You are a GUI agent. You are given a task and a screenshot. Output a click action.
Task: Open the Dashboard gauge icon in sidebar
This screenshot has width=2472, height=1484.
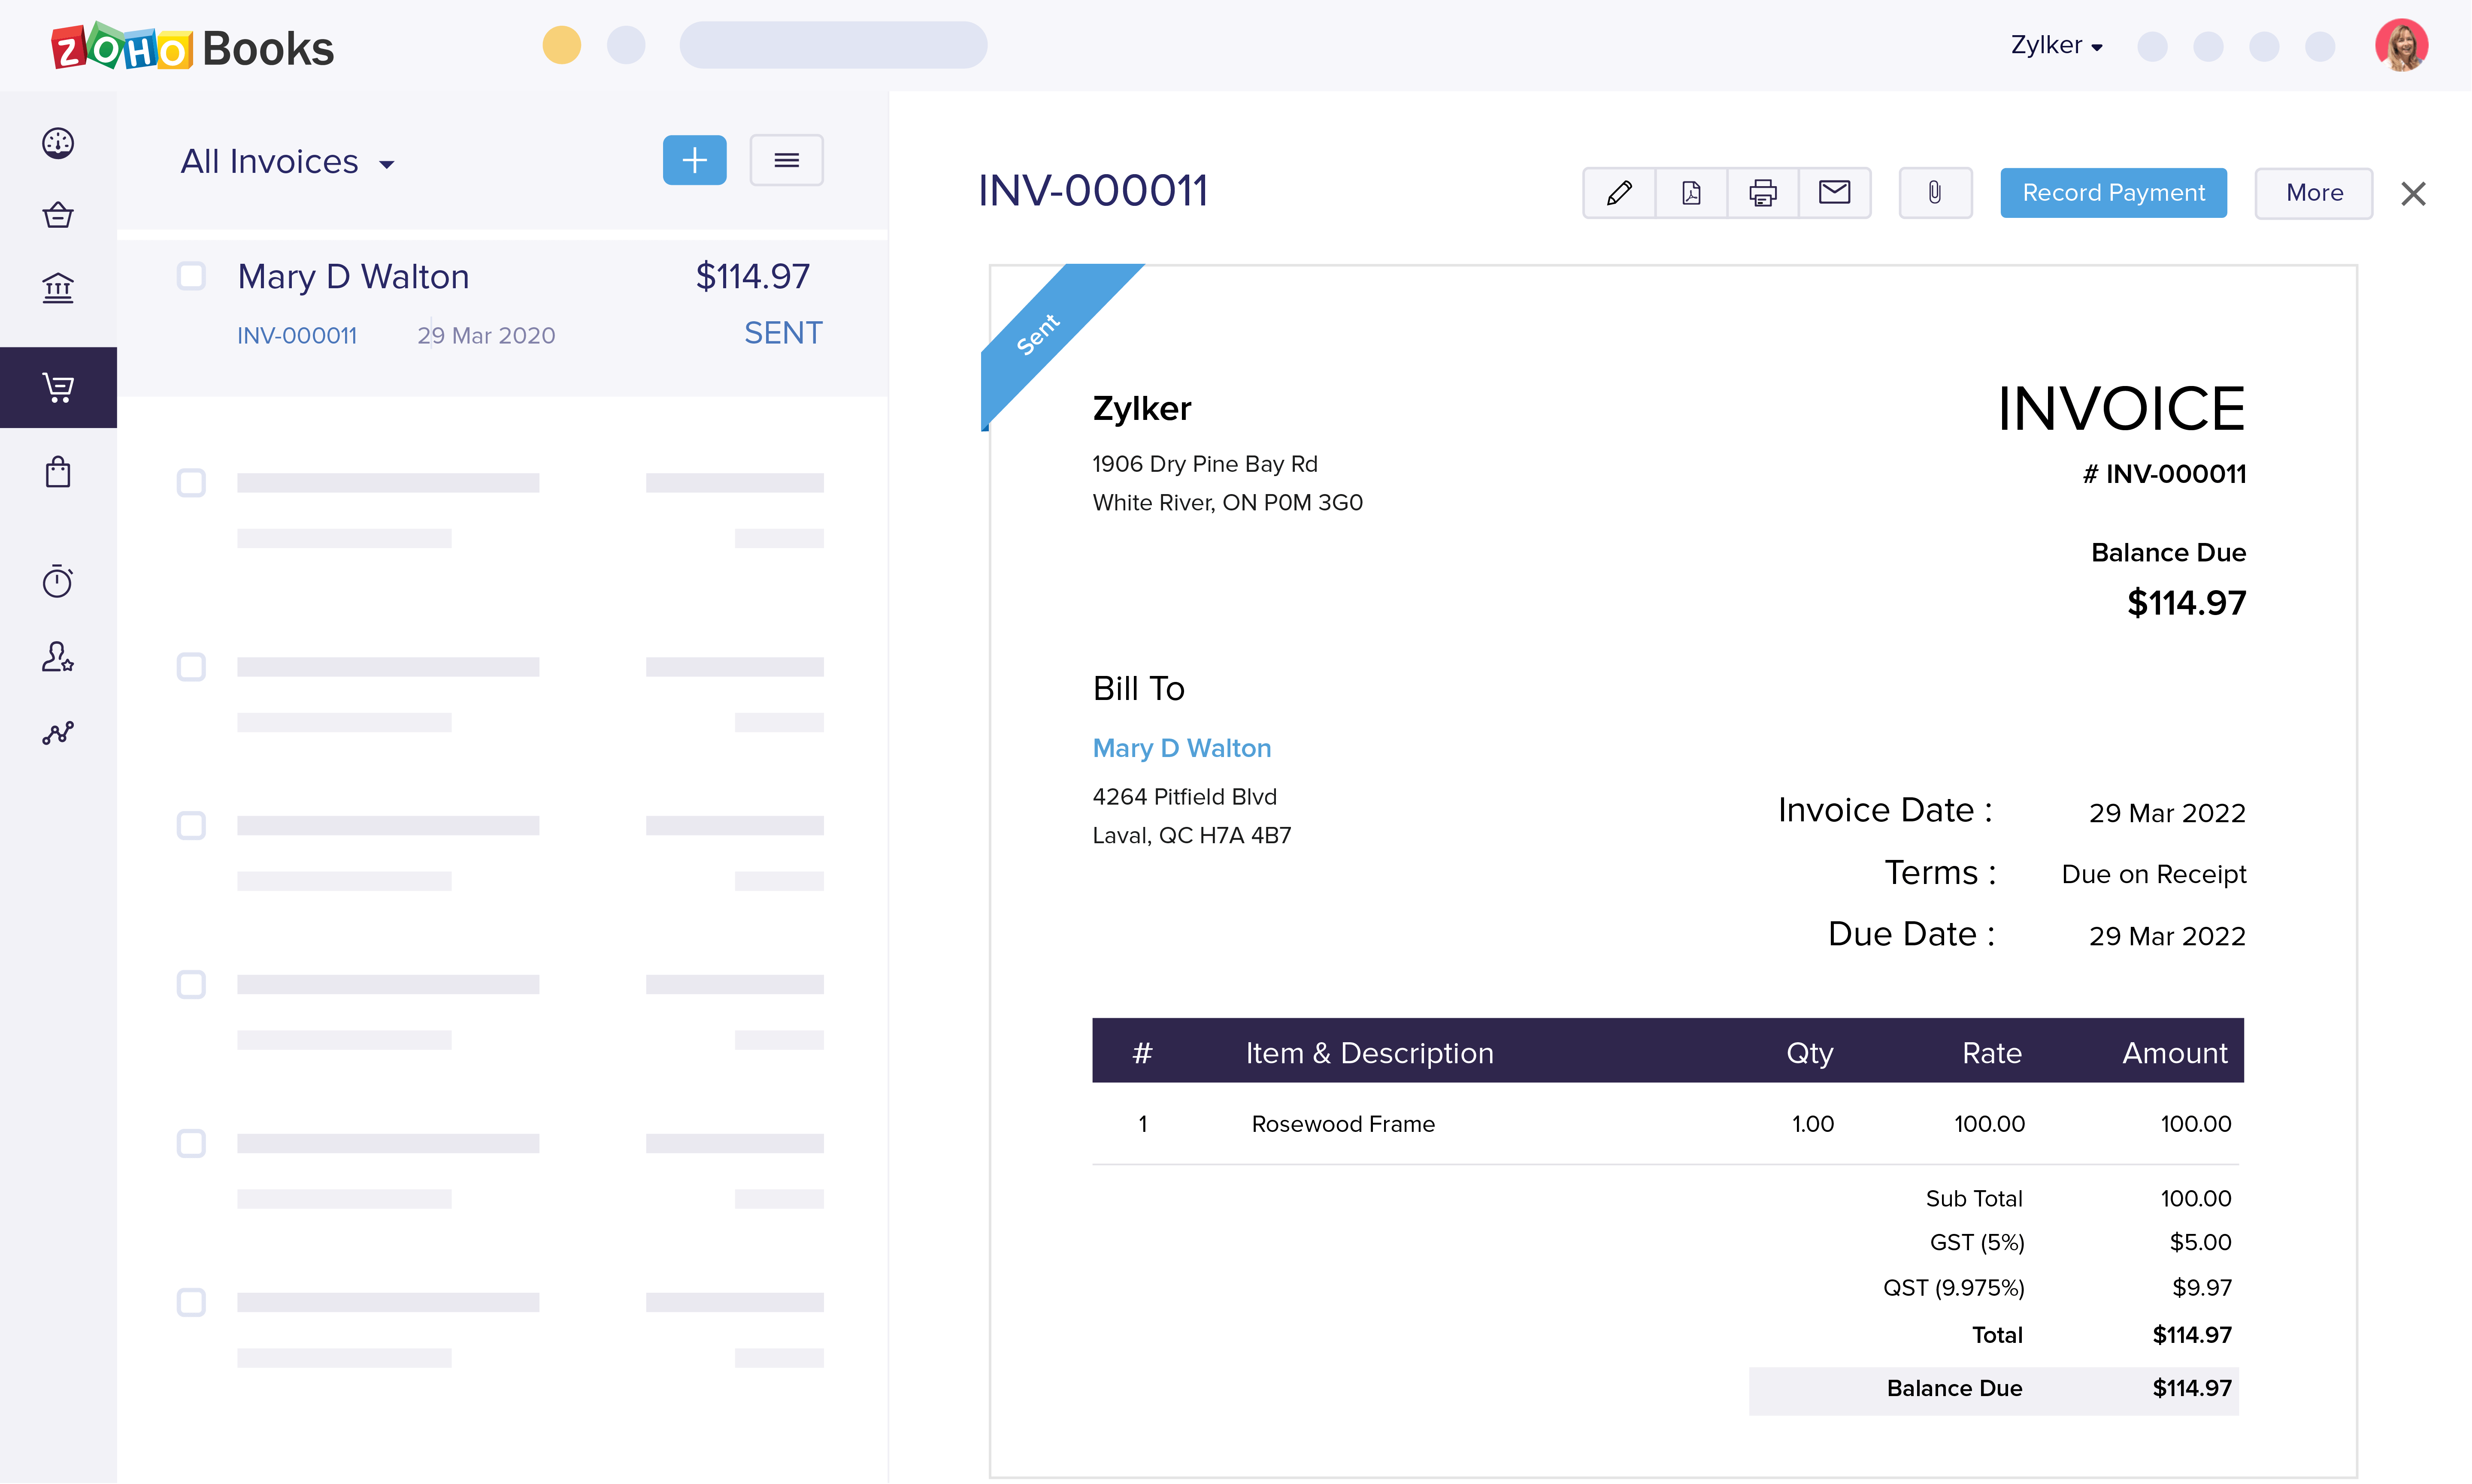tap(58, 143)
